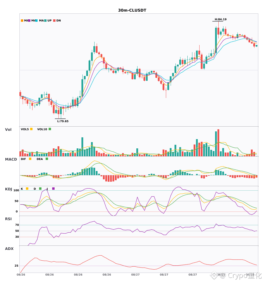Click the H:84.19 high price label
The height and width of the screenshot is (283, 264).
(220, 19)
